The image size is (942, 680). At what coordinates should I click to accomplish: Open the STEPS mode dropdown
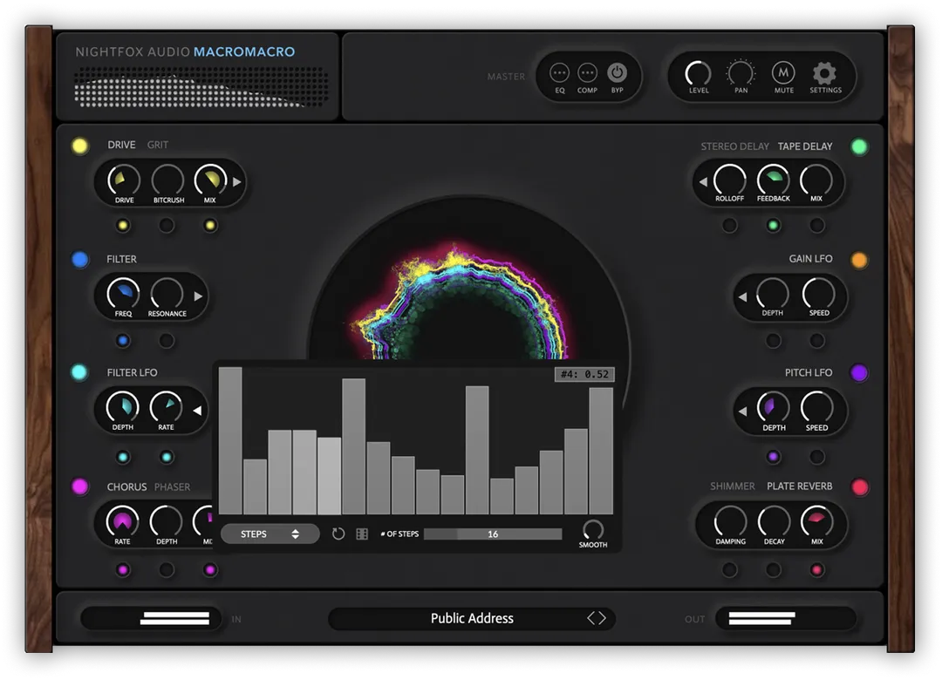[270, 534]
